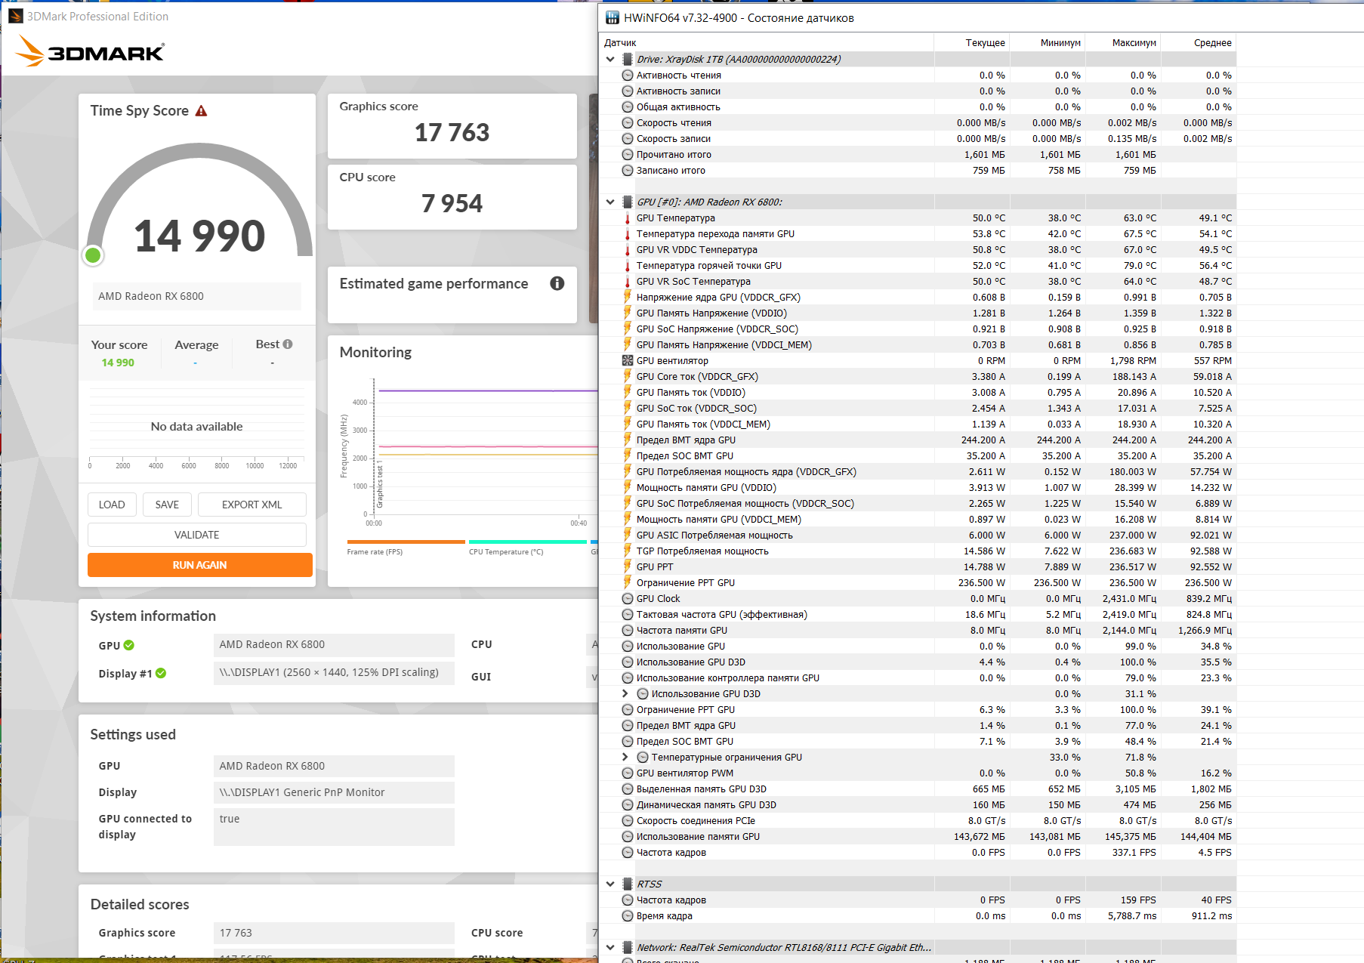Select the Прочитано итого sensor row
The image size is (1364, 963).
click(918, 154)
